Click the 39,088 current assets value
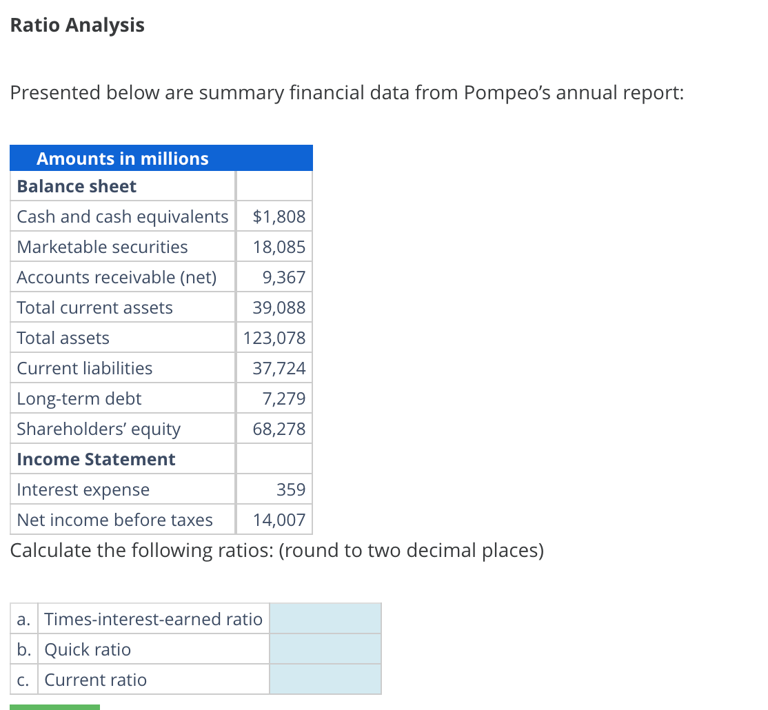 pos(279,307)
